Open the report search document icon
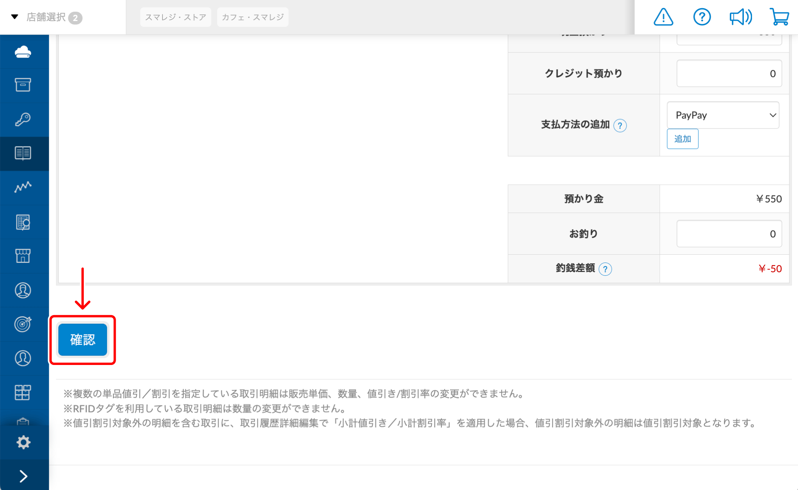Image resolution: width=798 pixels, height=490 pixels. [23, 222]
